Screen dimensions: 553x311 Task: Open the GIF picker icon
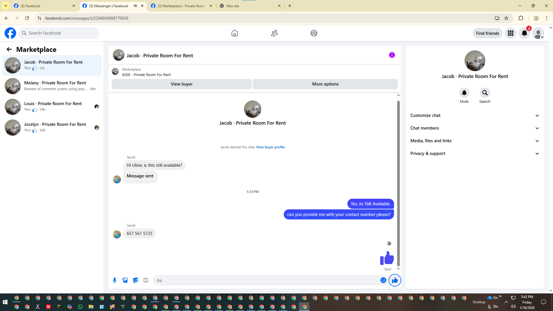[x=146, y=280]
